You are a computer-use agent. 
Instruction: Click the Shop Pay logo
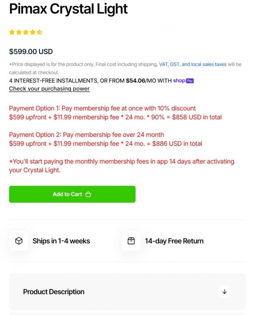pos(183,81)
